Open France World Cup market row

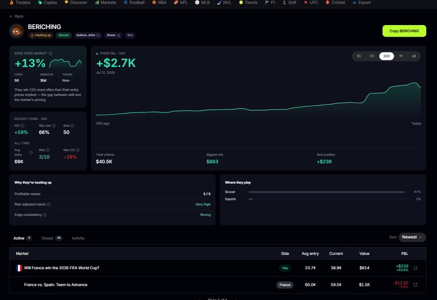pyautogui.click(x=218, y=268)
